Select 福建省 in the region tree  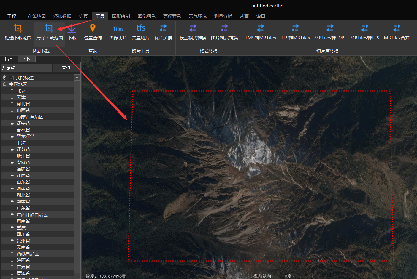coord(23,169)
